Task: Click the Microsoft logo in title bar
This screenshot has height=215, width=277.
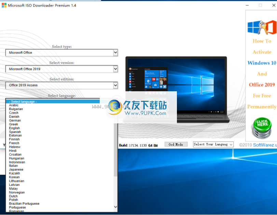Action: point(4,5)
